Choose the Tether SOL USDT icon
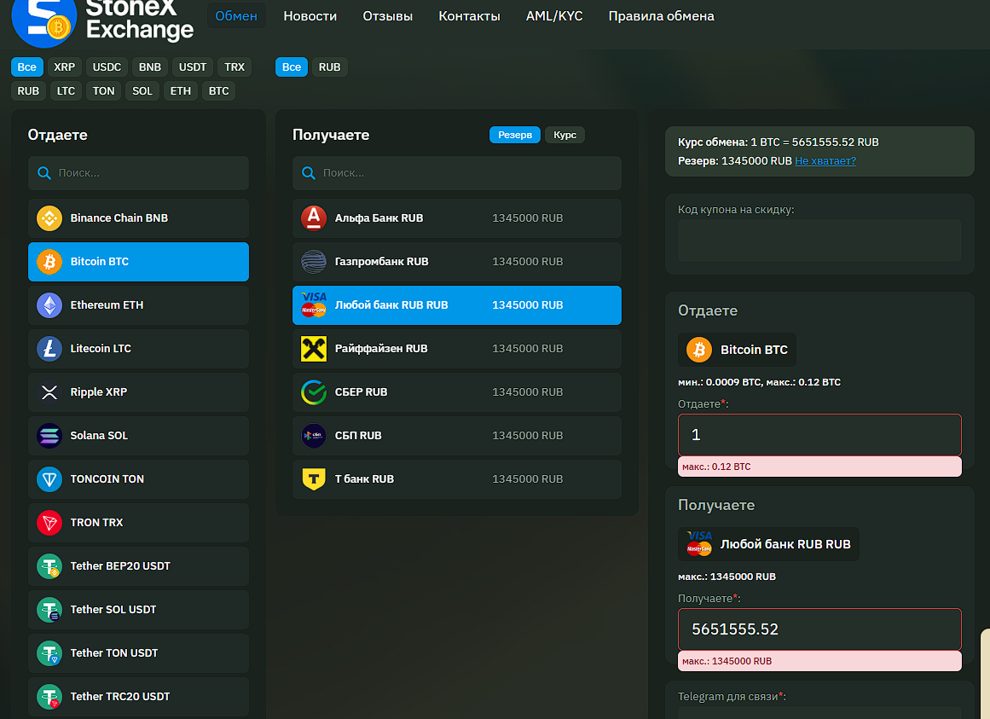Viewport: 990px width, 719px height. (49, 611)
